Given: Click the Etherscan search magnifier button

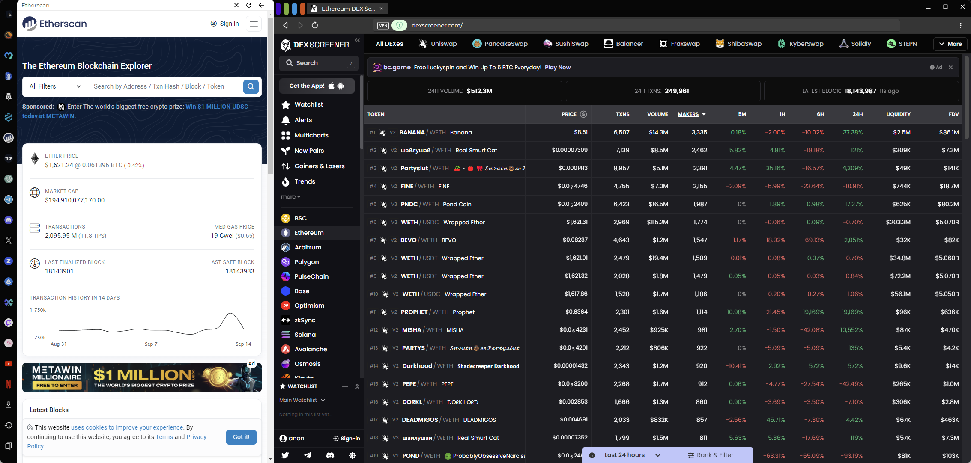Looking at the screenshot, I should [x=251, y=86].
